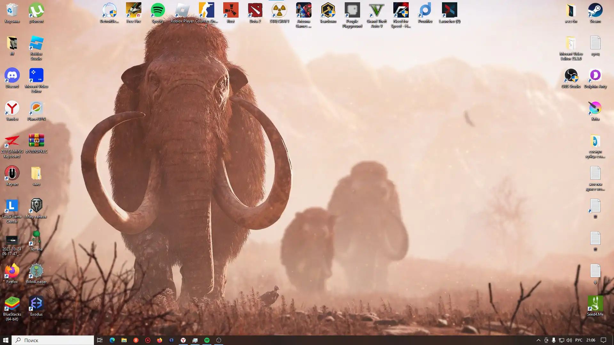Switch to Yandex Browser in the taskbar
Viewport: 614px width, 345px height.
click(x=183, y=340)
